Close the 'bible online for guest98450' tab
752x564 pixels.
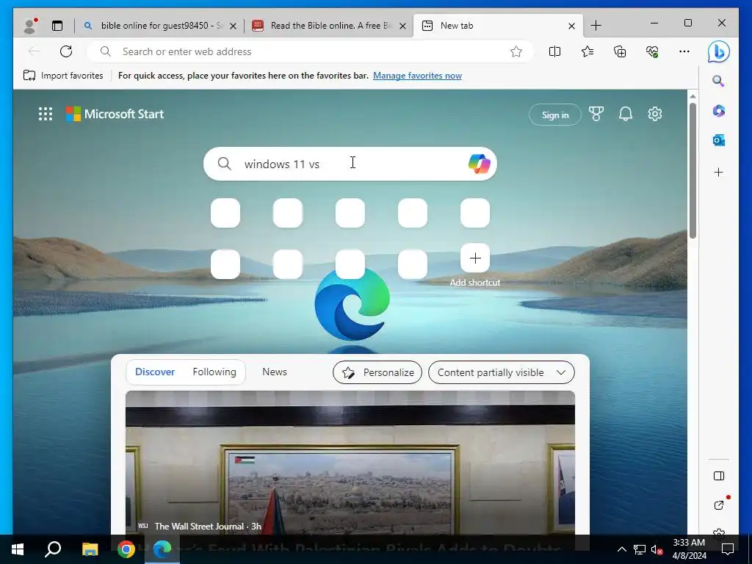[x=233, y=26]
